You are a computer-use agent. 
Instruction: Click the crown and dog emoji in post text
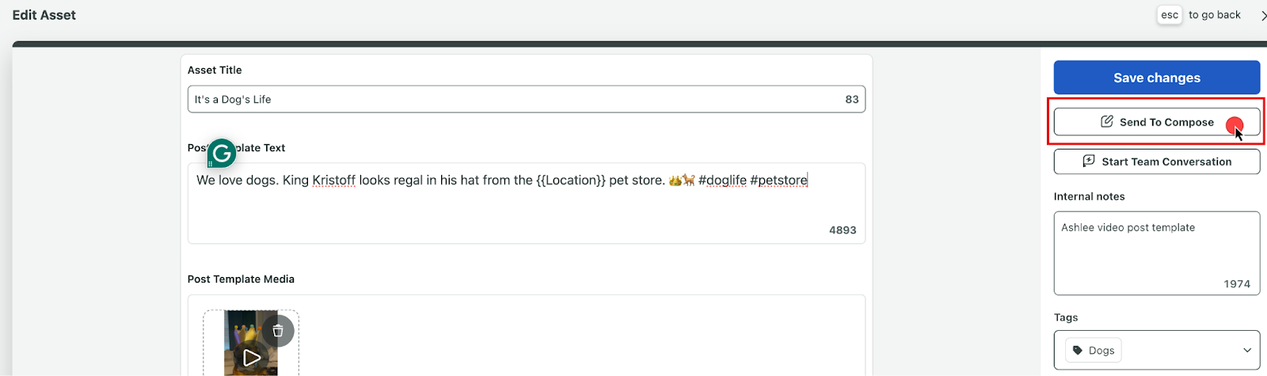tap(682, 180)
